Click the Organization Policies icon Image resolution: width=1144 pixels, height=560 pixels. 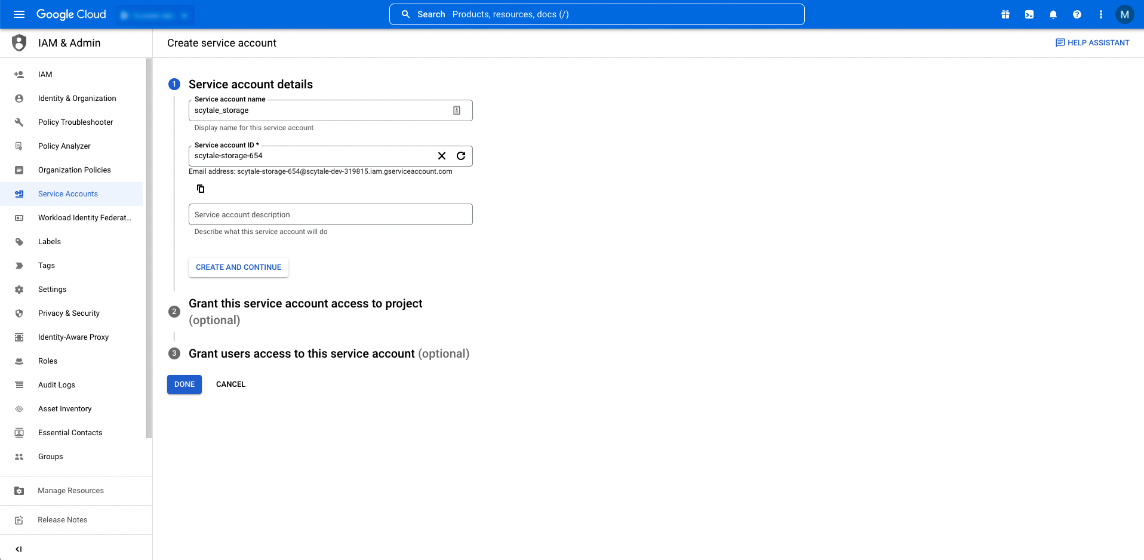pyautogui.click(x=19, y=170)
